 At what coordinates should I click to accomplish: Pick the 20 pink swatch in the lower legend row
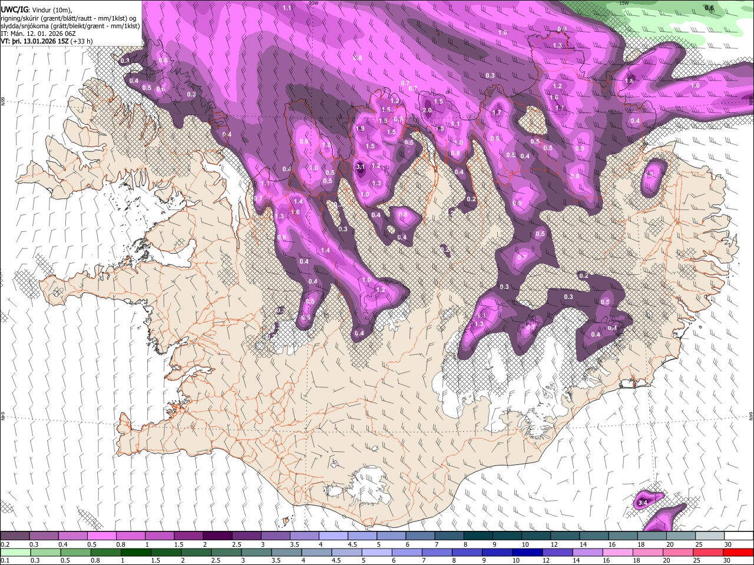pyautogui.click(x=677, y=552)
